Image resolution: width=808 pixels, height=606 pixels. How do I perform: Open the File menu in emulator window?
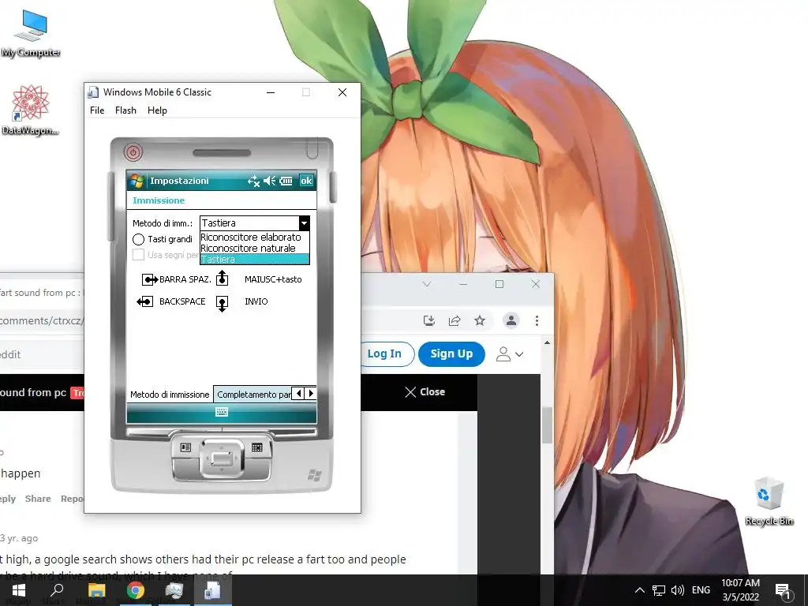pos(97,110)
